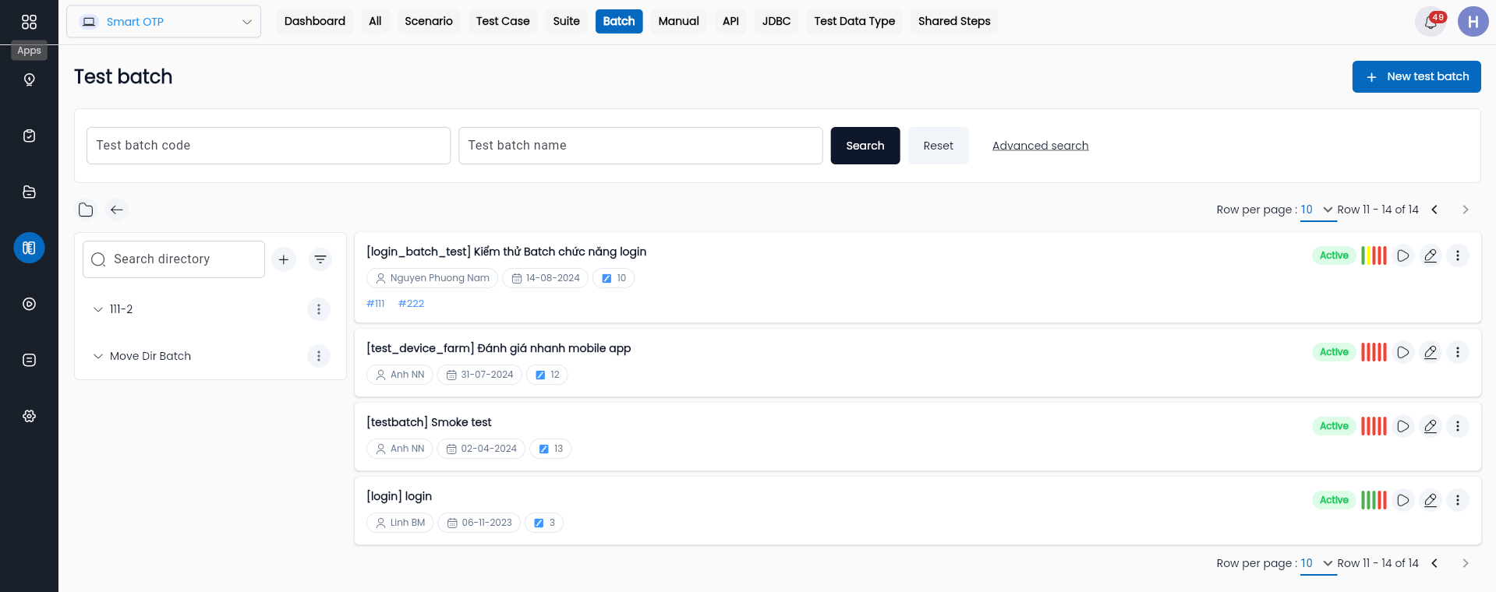Run the login_batch_test batch
Image resolution: width=1496 pixels, height=592 pixels.
click(x=1402, y=255)
